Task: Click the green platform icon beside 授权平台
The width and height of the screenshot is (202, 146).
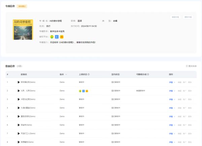Action: tap(52, 37)
